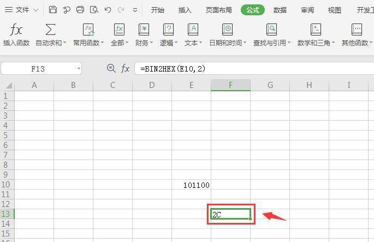Viewport: 374px width, 242px height.
Task: Select column C header
Action: 112,85
